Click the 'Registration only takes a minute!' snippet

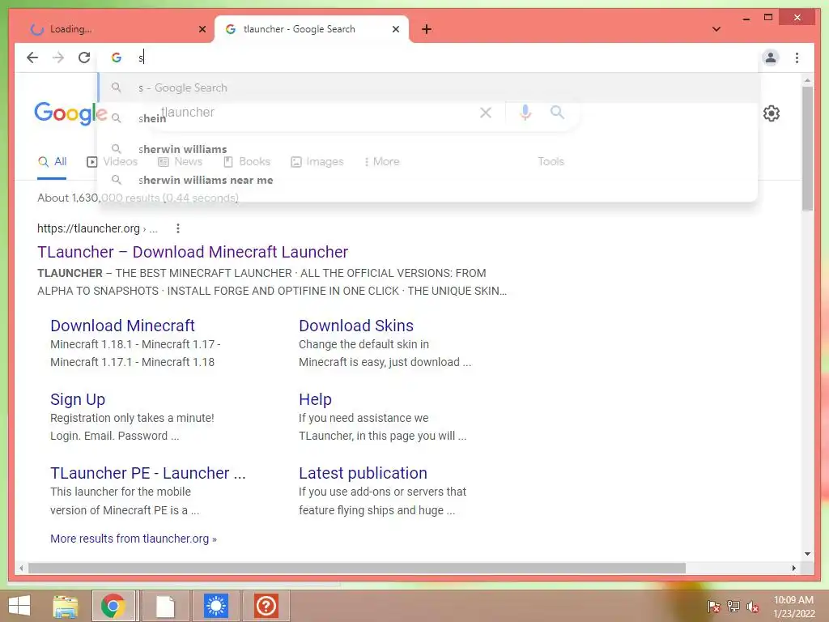coord(132,418)
